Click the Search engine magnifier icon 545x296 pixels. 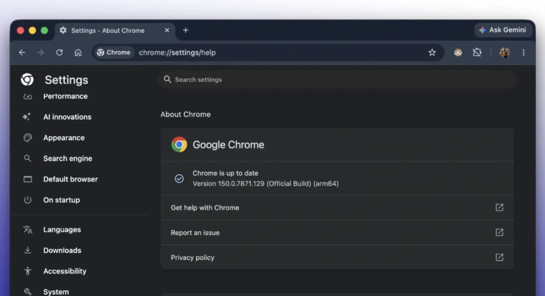click(27, 159)
